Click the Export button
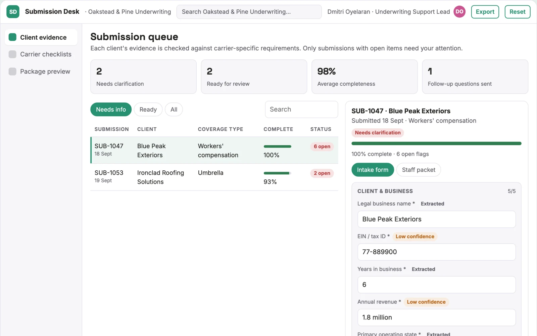The width and height of the screenshot is (537, 336). point(485,12)
